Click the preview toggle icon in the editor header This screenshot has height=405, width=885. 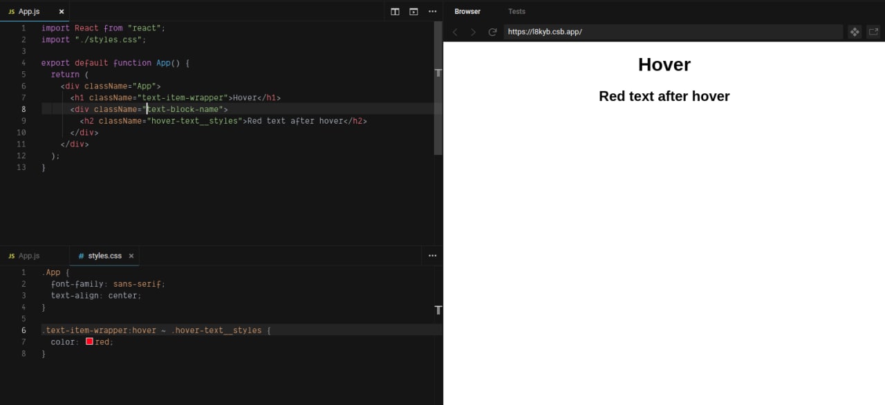click(413, 12)
